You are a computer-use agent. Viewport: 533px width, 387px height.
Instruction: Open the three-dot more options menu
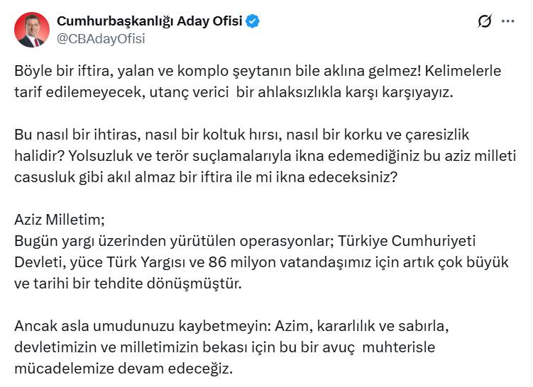507,21
